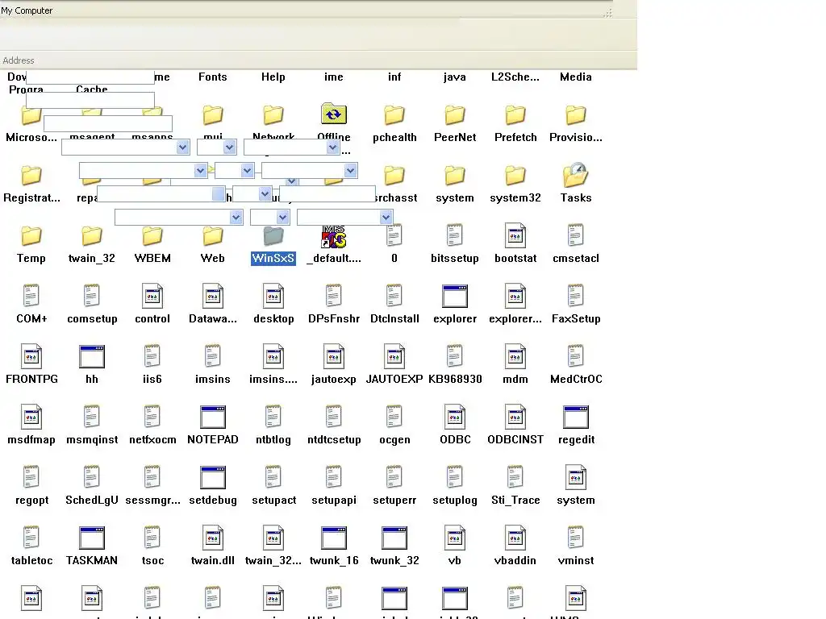The width and height of the screenshot is (826, 619).
Task: Select the FRONTPG settings file icon
Action: tap(31, 356)
